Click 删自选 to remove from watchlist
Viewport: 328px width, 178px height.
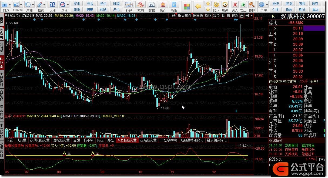pyautogui.click(x=198, y=16)
